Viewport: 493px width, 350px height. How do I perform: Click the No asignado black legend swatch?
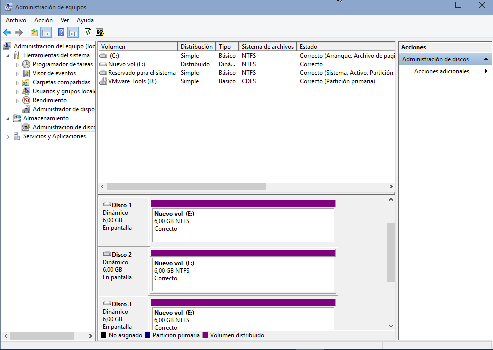(104, 335)
